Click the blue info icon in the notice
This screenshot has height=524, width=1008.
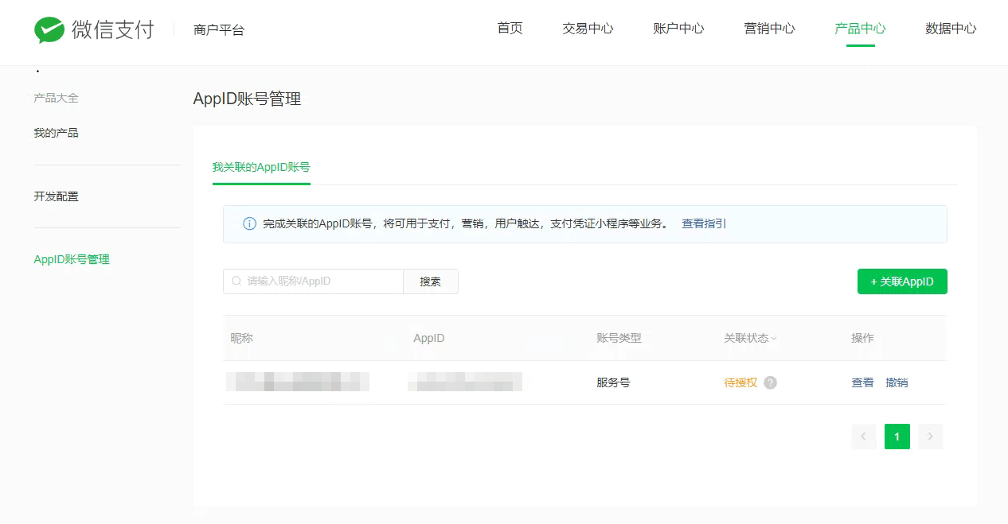point(249,224)
